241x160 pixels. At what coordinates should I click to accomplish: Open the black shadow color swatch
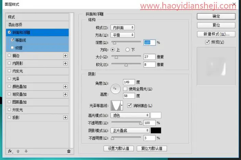[x=156, y=130]
